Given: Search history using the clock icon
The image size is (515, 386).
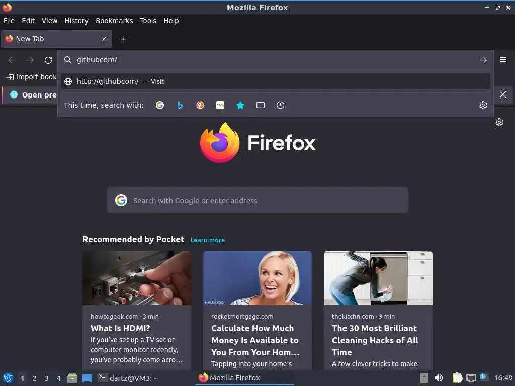Looking at the screenshot, I should (x=281, y=105).
